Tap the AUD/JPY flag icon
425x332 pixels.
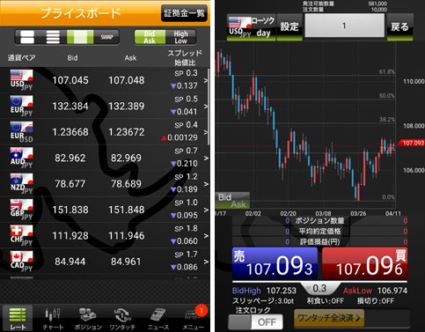click(x=21, y=158)
